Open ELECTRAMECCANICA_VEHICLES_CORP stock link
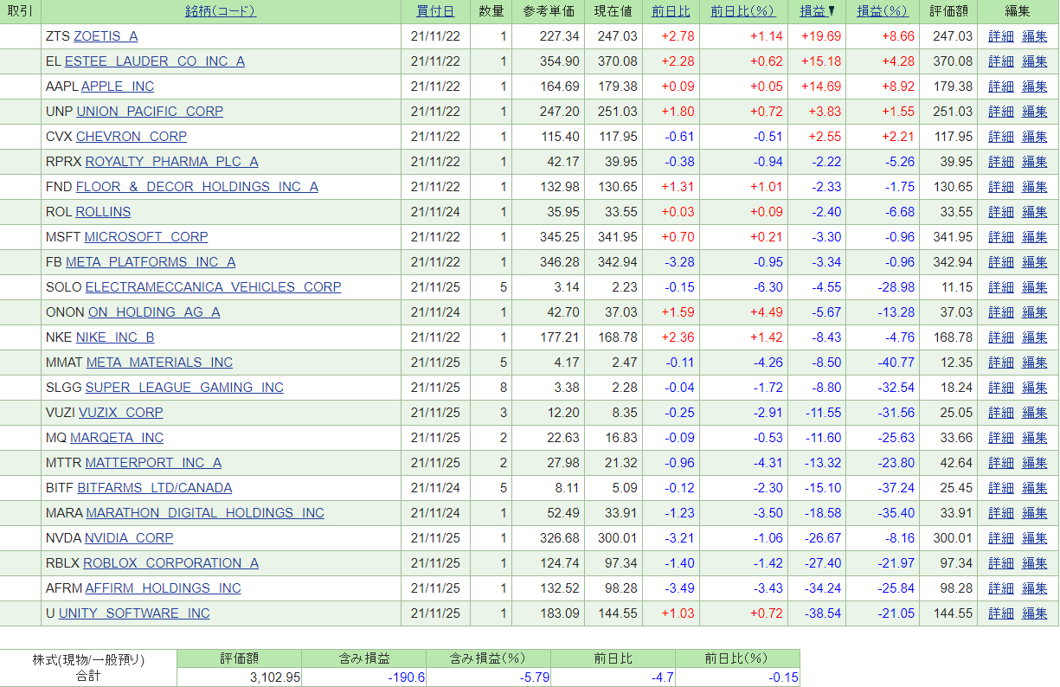Viewport: 1060px width, 687px height. pos(213,287)
